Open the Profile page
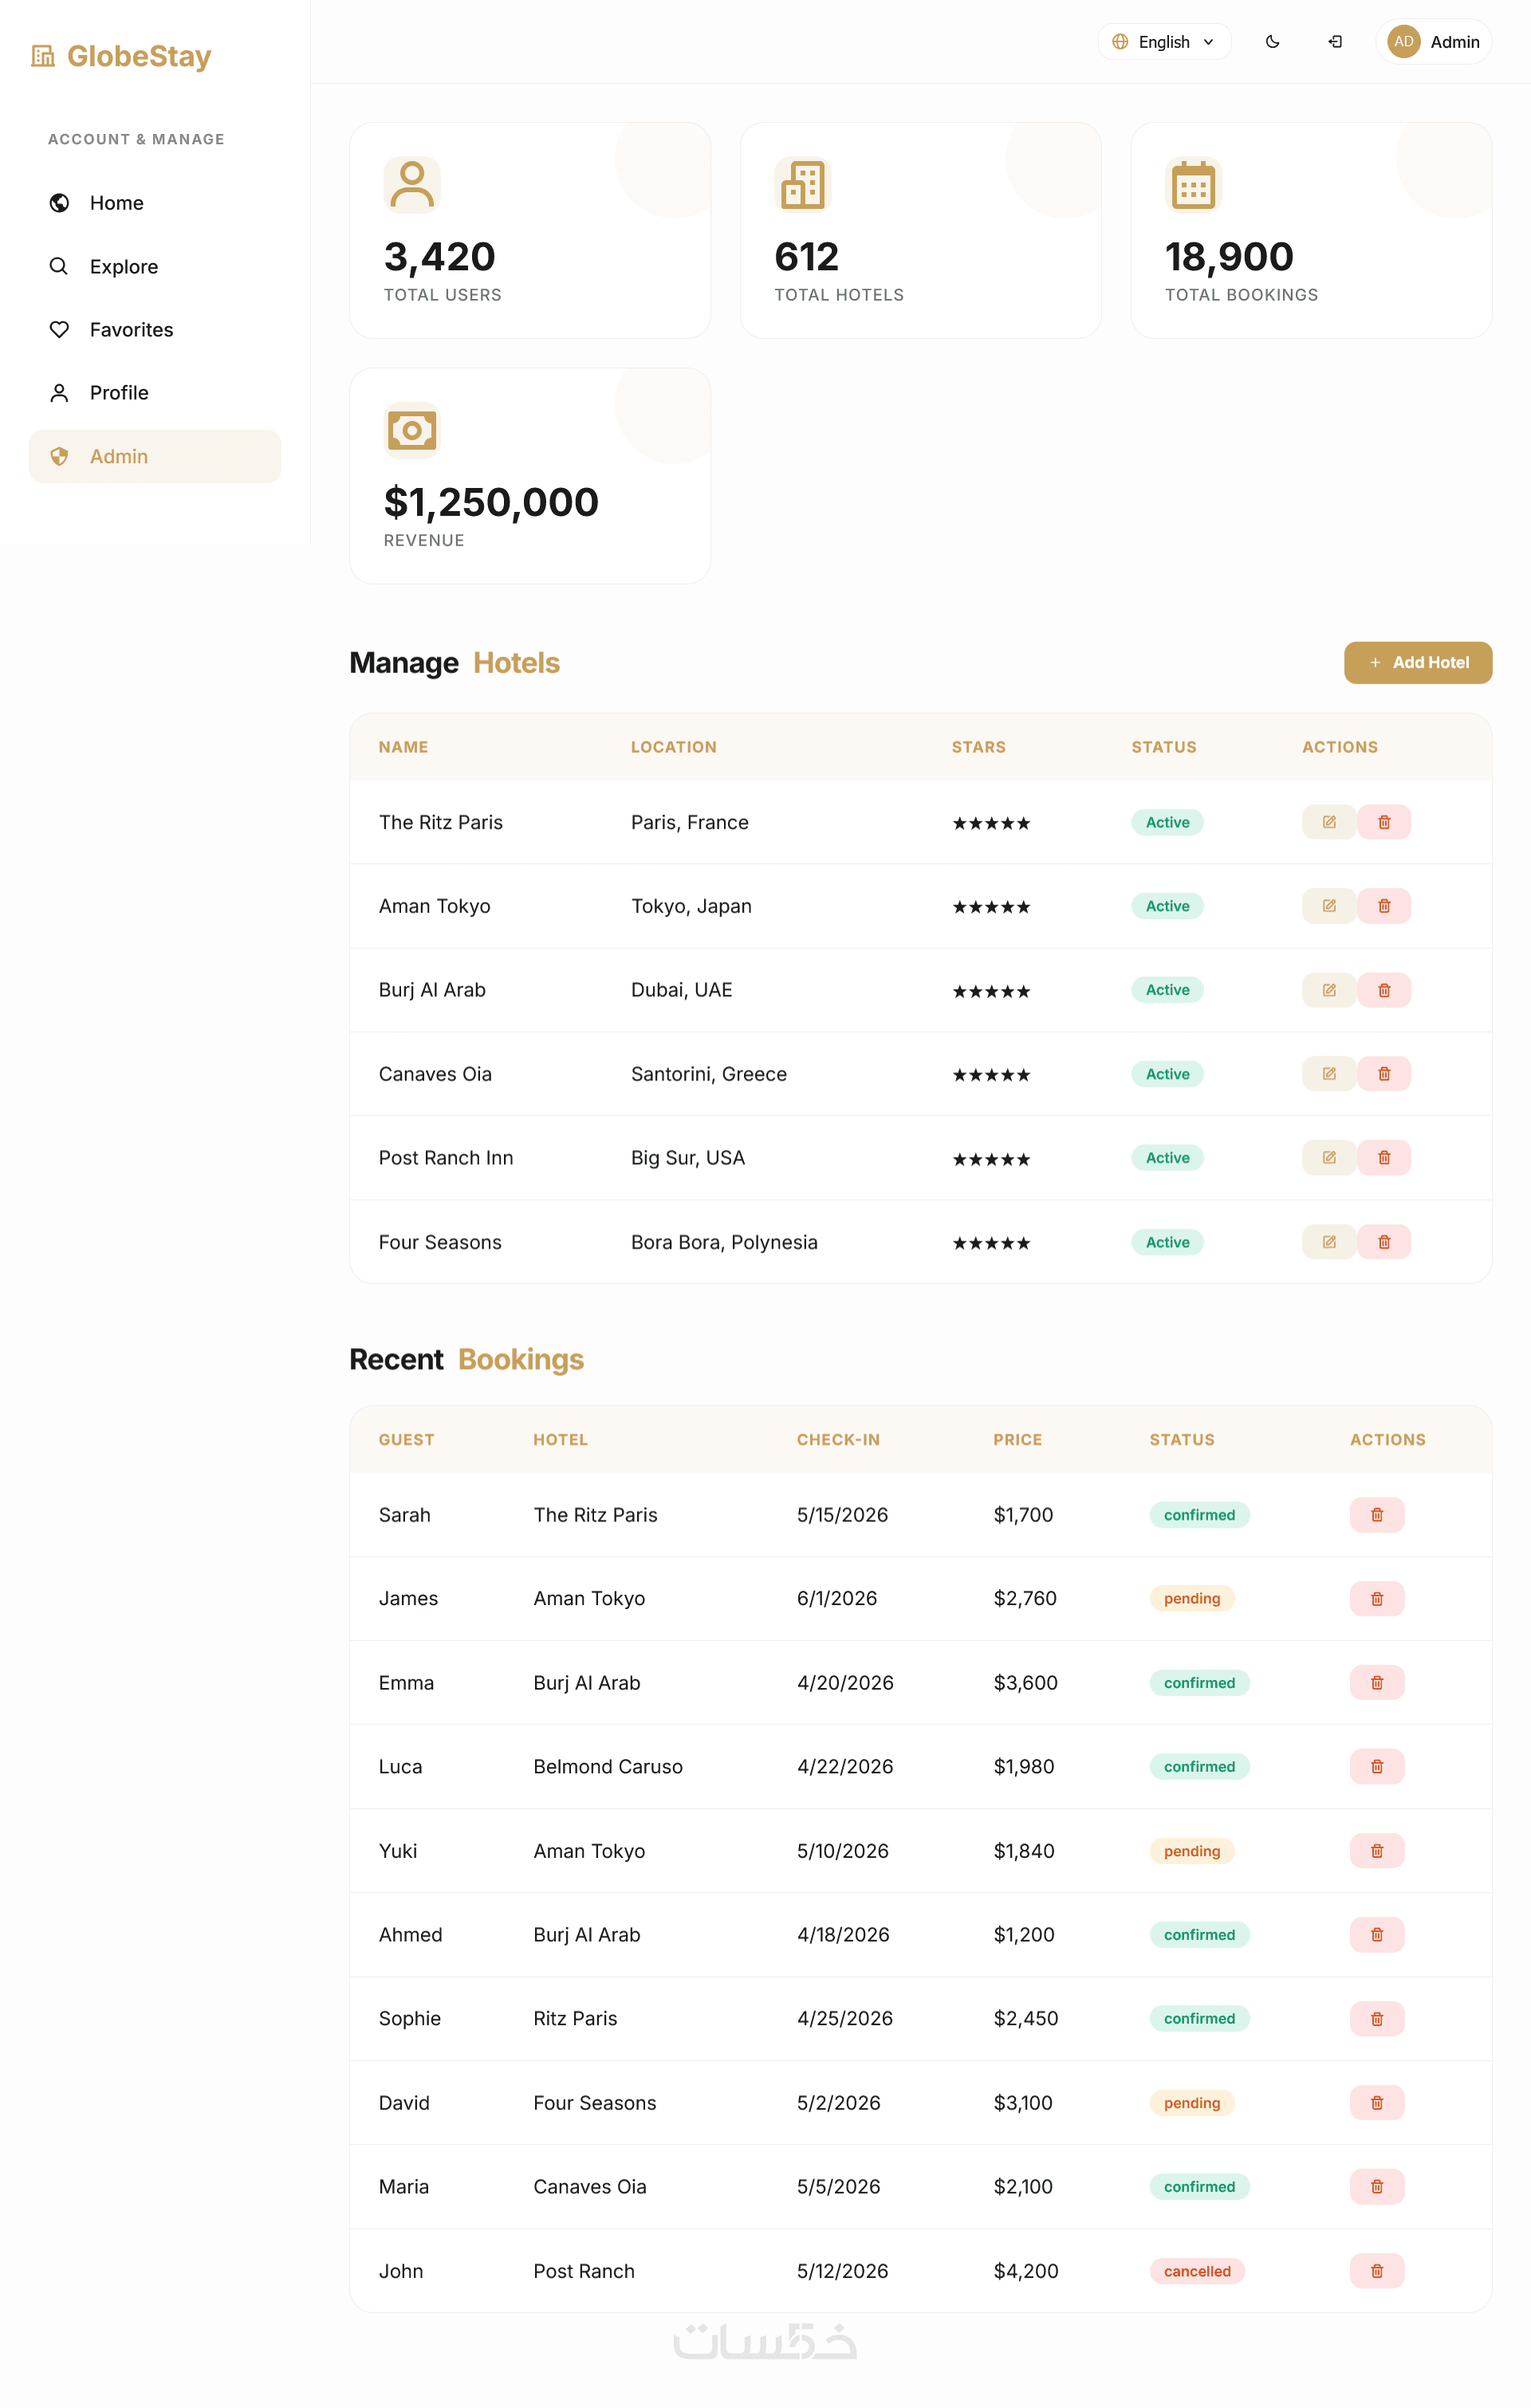Viewport: 1531px width, 2408px height. coord(119,393)
